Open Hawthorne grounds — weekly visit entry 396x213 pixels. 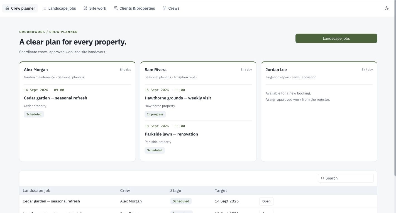click(x=178, y=98)
